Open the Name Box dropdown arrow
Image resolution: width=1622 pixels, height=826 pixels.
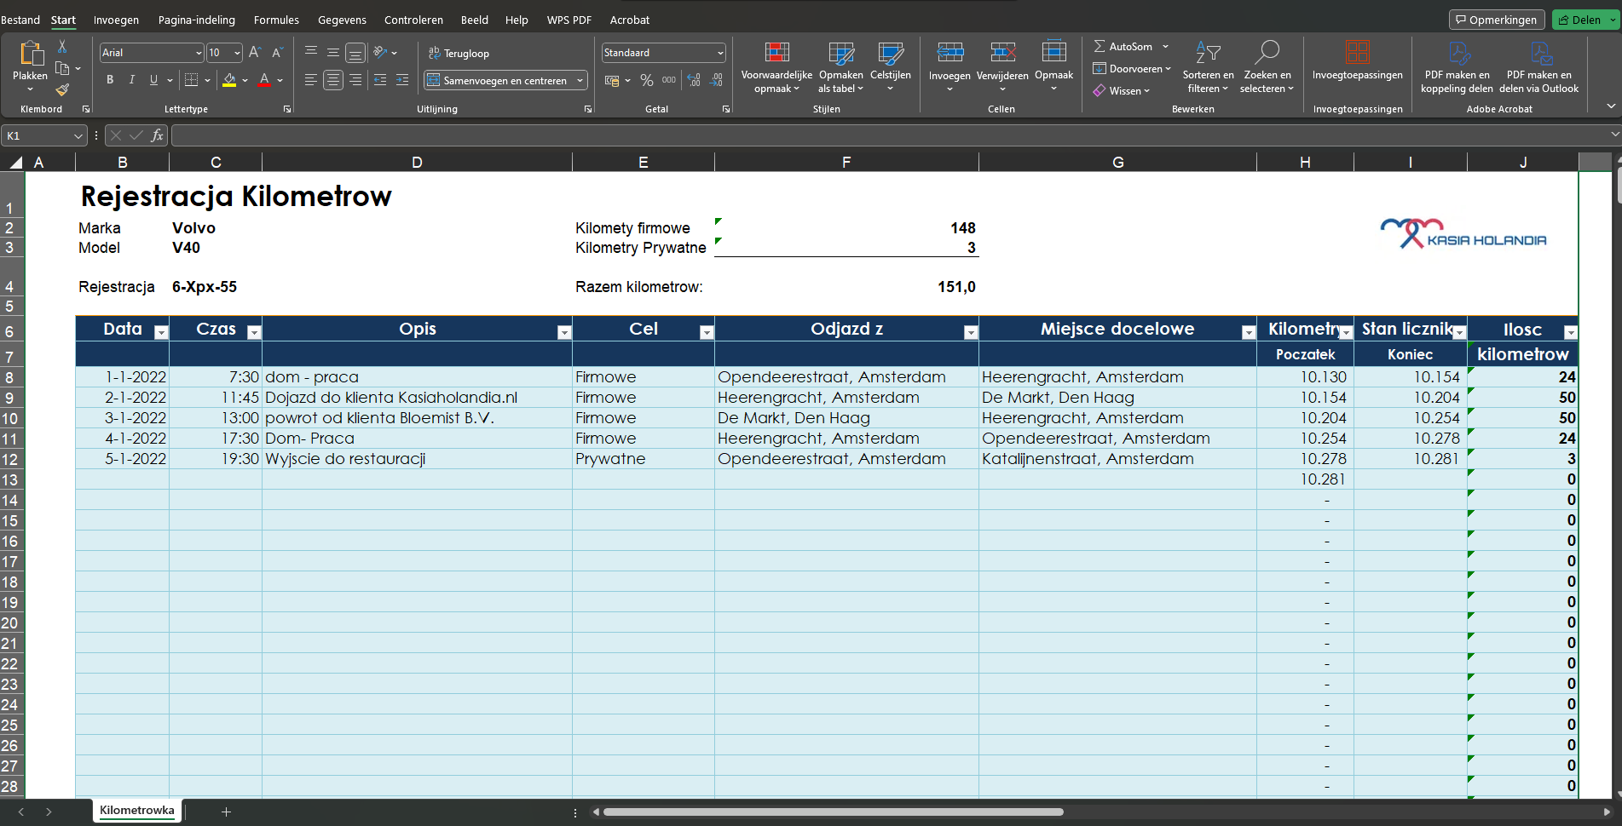pyautogui.click(x=78, y=135)
